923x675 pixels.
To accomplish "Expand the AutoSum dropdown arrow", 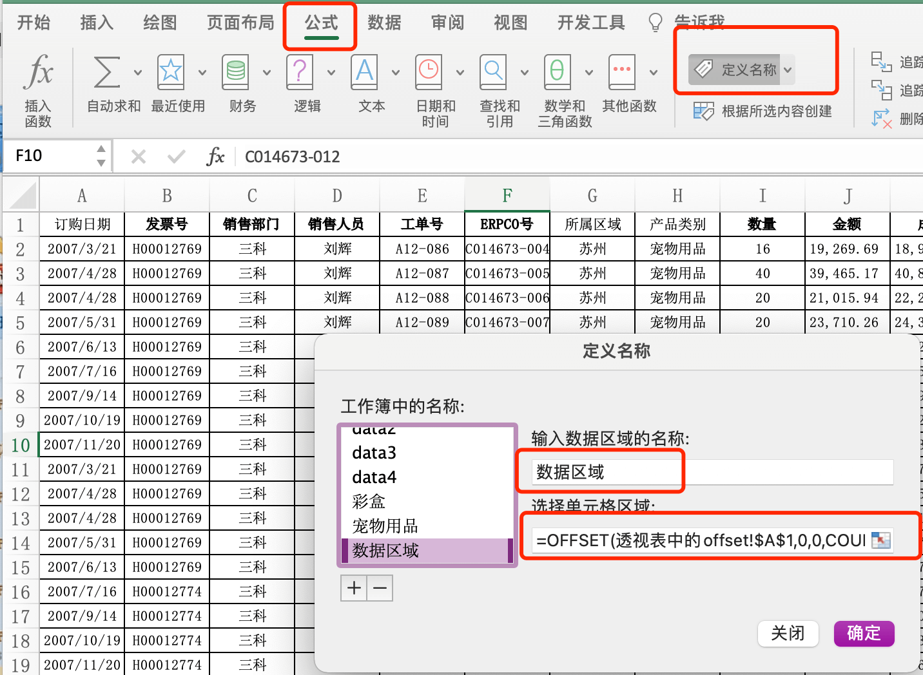I will [x=137, y=72].
